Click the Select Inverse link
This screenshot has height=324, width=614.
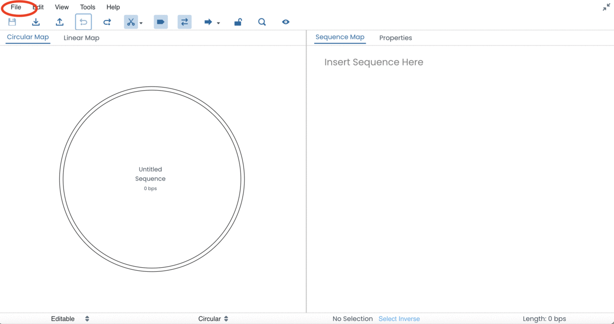click(x=399, y=318)
